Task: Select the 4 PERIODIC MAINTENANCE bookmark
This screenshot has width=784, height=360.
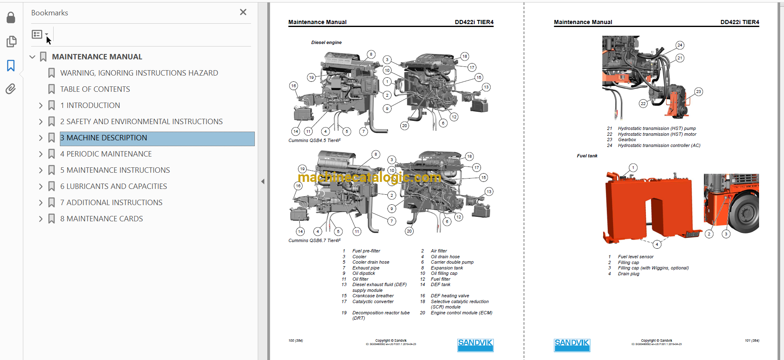Action: [106, 154]
